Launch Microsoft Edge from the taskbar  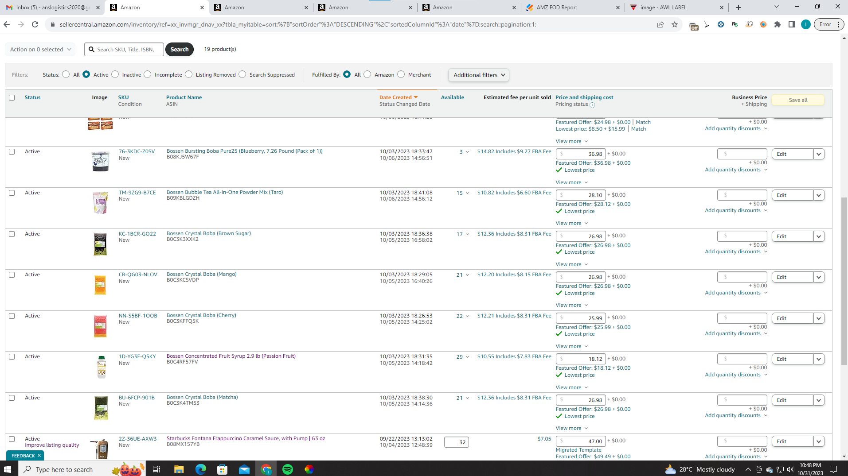tap(200, 469)
